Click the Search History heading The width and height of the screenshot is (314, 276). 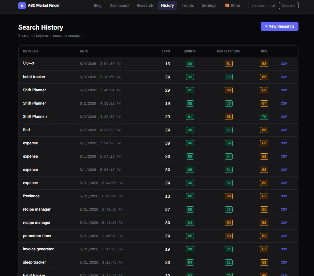point(41,27)
